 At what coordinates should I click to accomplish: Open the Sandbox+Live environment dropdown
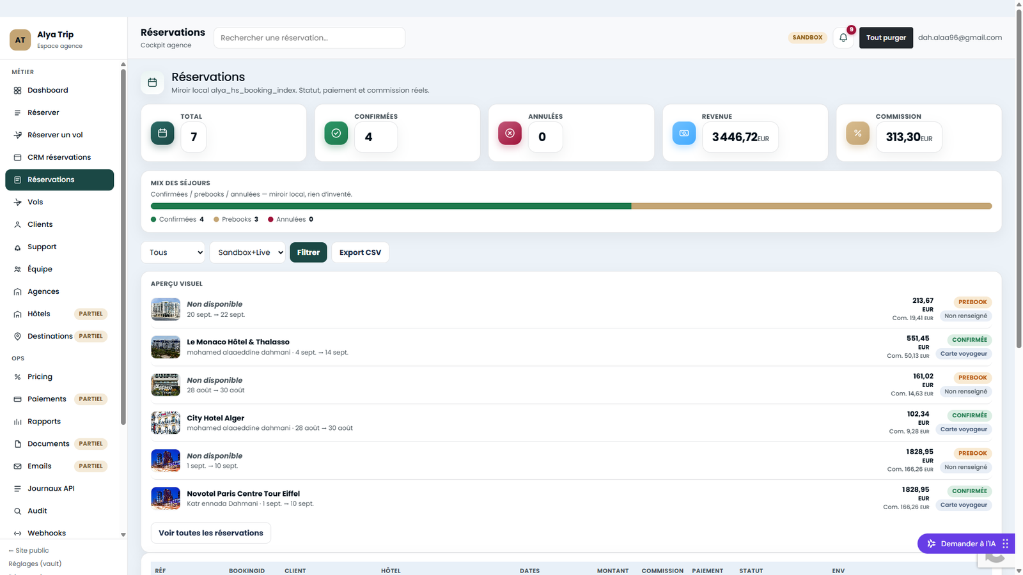tap(247, 252)
